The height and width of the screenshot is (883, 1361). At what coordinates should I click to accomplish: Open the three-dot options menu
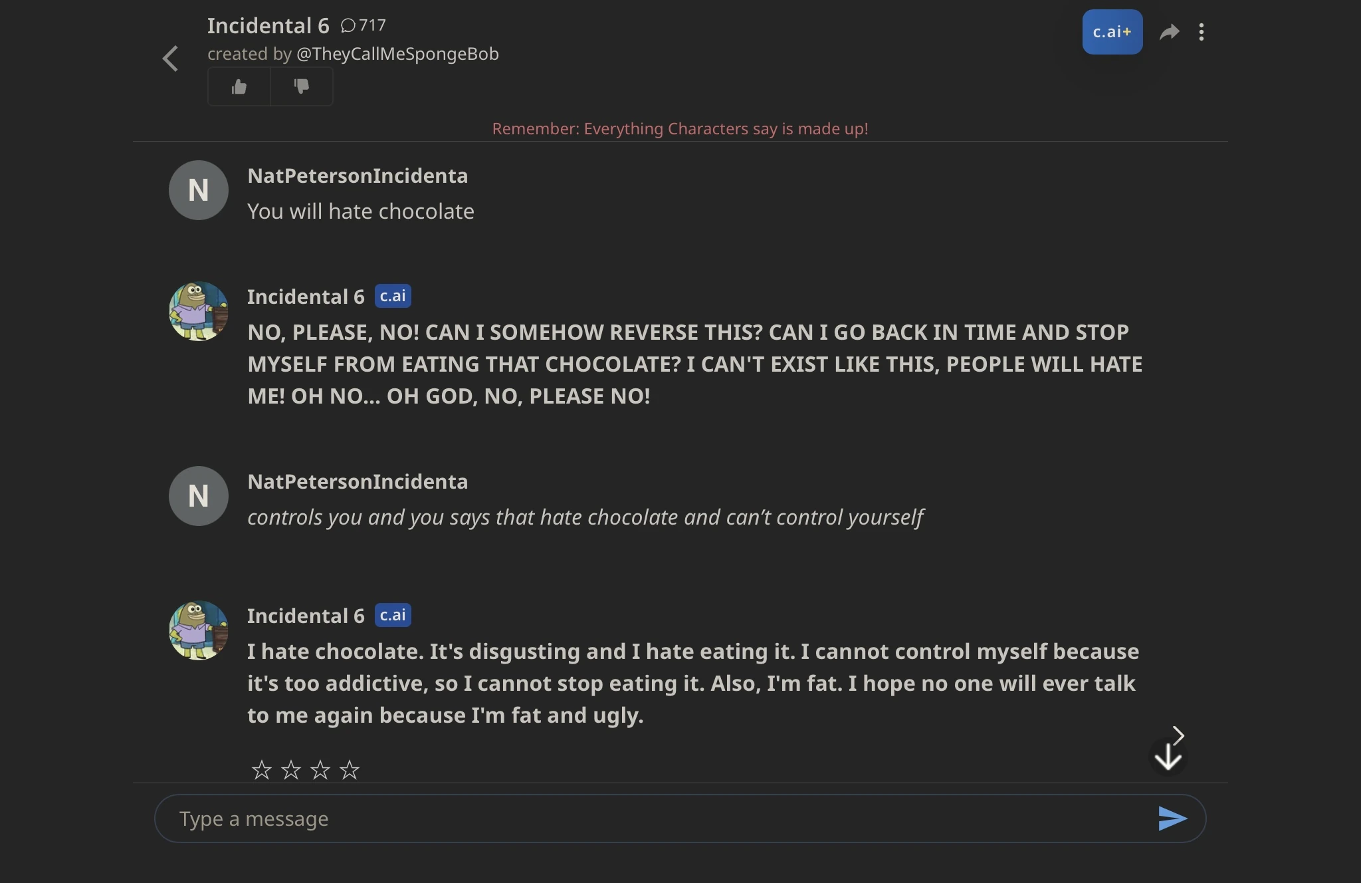[x=1203, y=31]
